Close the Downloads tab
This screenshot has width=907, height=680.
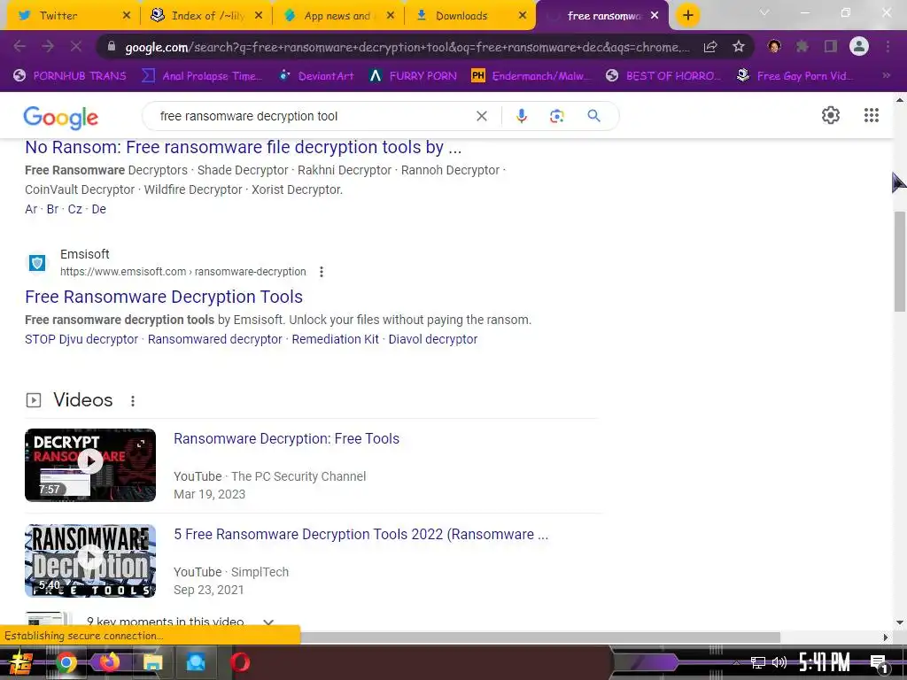[x=523, y=16]
